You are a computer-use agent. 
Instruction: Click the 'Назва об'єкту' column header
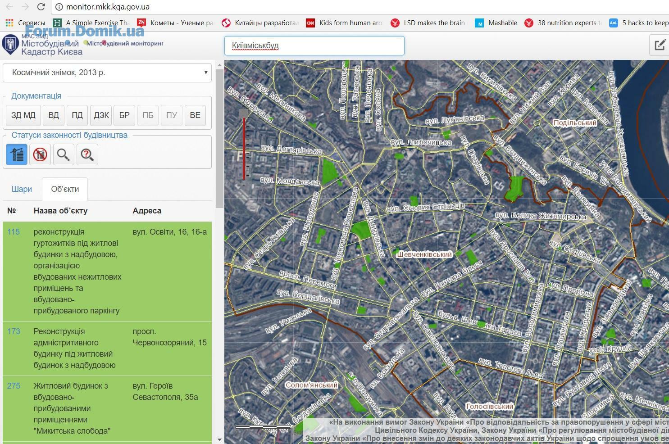(60, 210)
